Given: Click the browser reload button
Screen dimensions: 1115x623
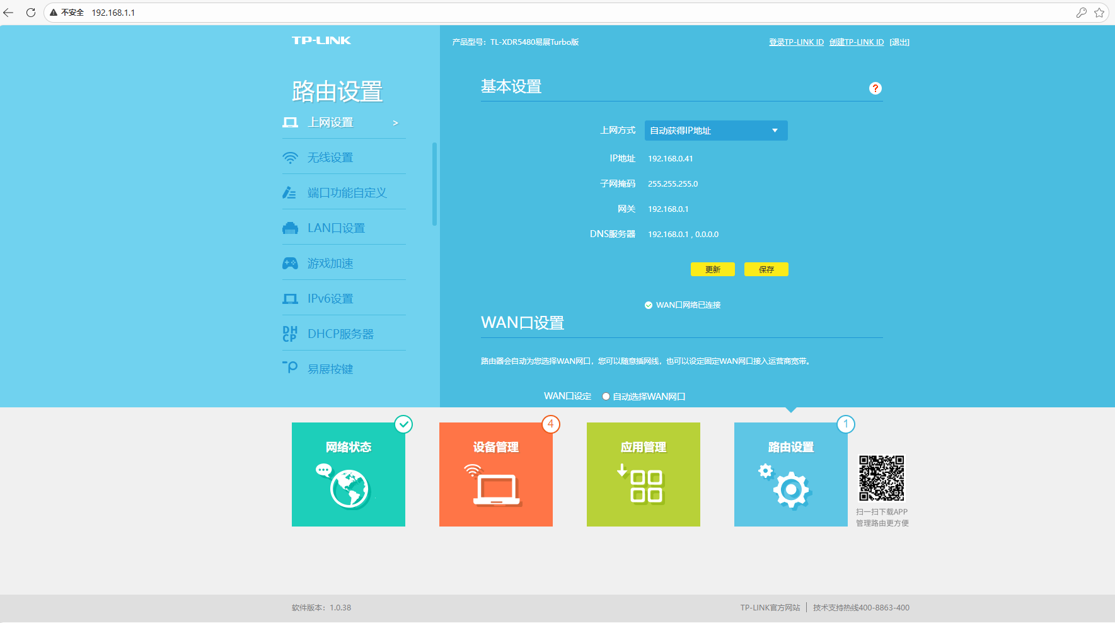Looking at the screenshot, I should tap(30, 13).
